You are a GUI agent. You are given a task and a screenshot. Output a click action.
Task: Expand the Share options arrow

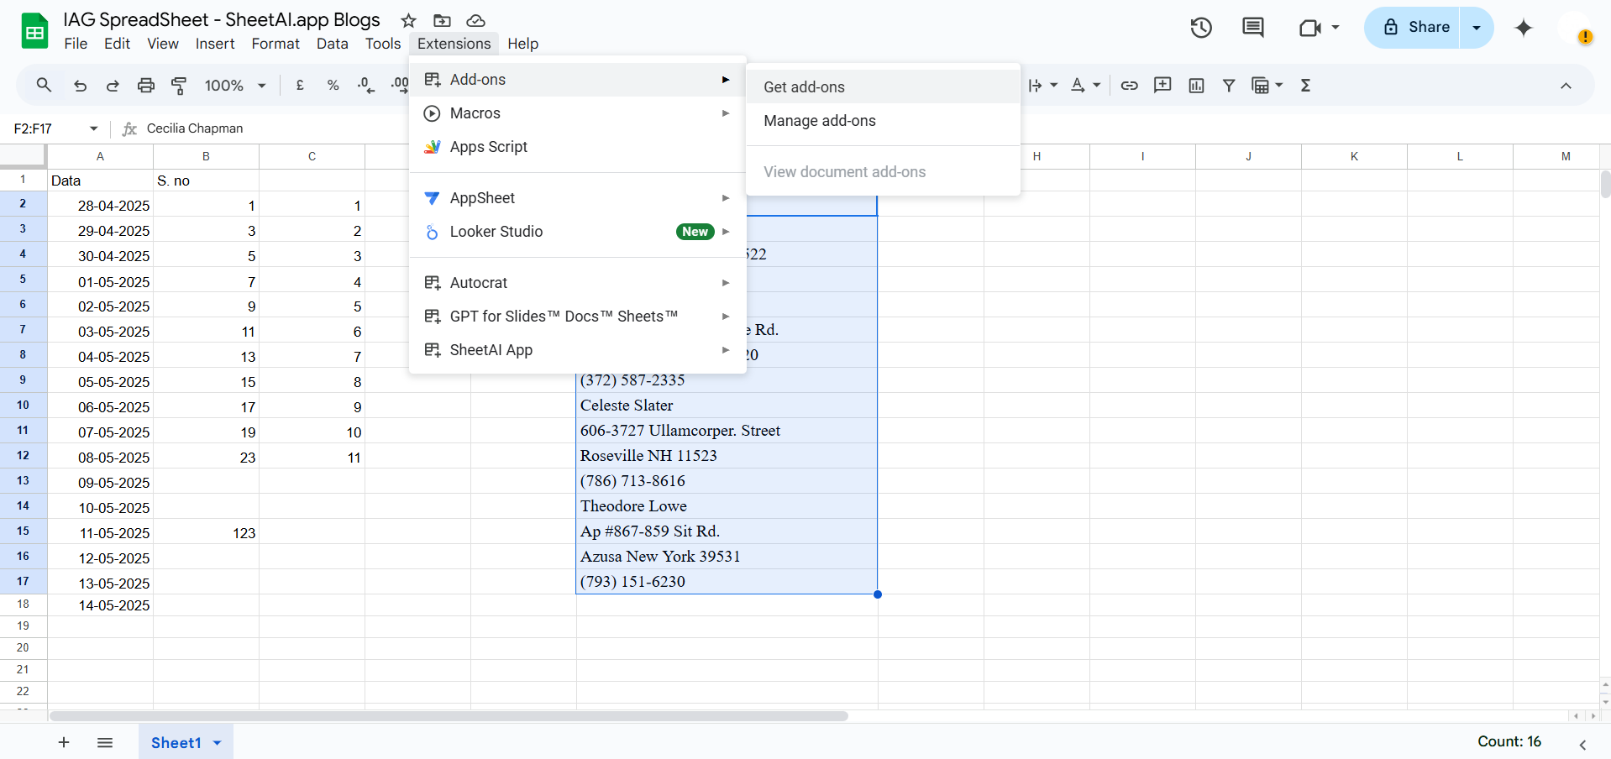(1477, 28)
